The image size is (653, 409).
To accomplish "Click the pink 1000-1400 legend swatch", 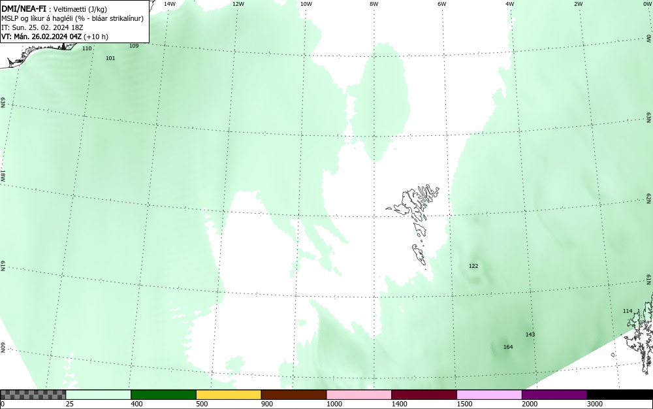I will click(359, 395).
